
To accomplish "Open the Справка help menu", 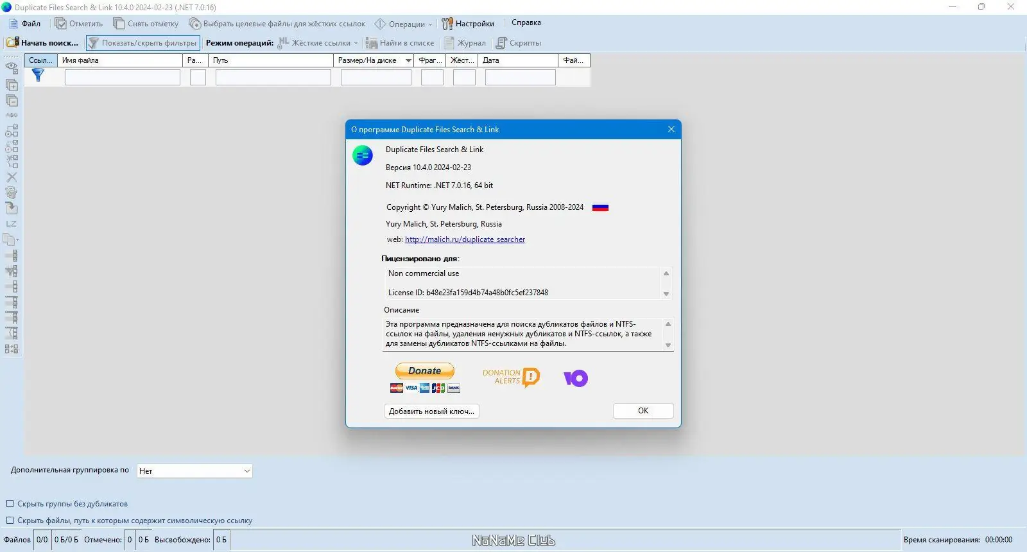I will (x=526, y=23).
